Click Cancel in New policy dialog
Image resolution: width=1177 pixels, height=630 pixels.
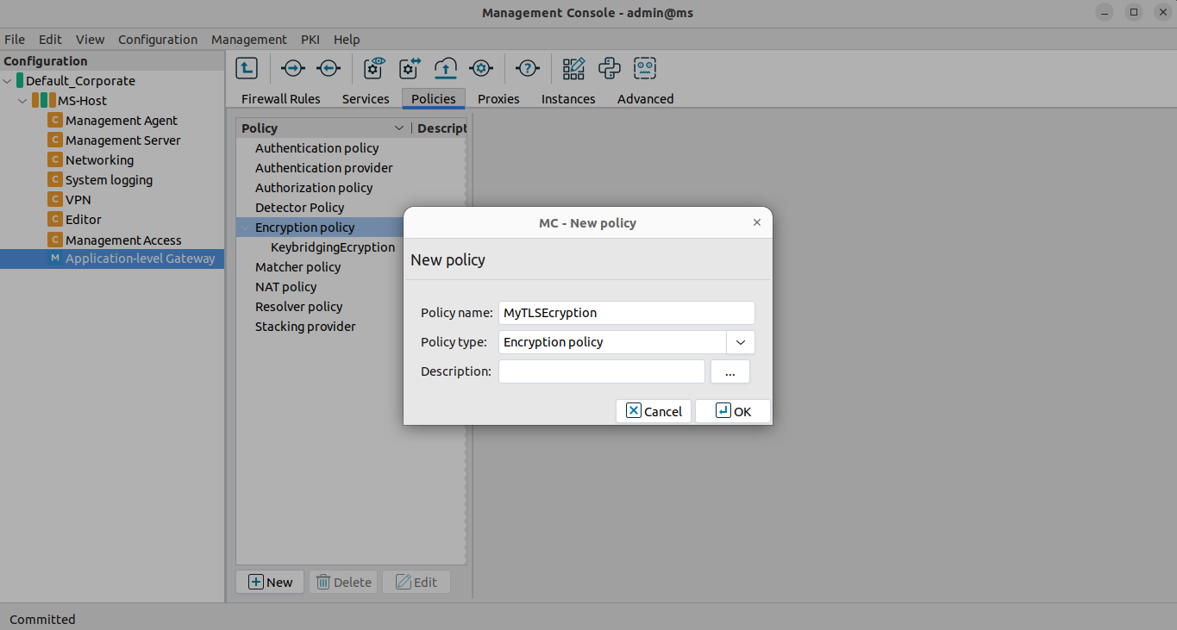coord(654,411)
